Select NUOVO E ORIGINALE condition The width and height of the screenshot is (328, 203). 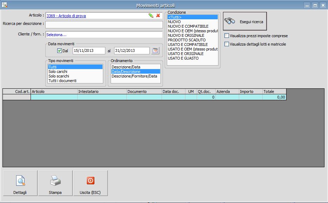point(192,35)
